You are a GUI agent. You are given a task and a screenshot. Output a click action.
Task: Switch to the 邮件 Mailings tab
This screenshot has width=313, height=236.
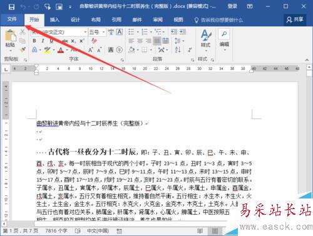[x=137, y=20]
